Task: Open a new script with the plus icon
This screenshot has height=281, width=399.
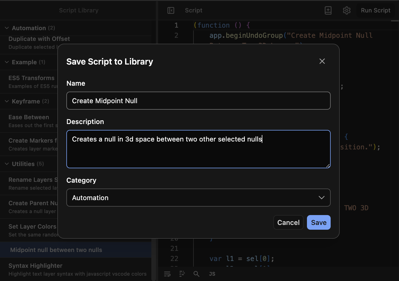Action: 328,10
